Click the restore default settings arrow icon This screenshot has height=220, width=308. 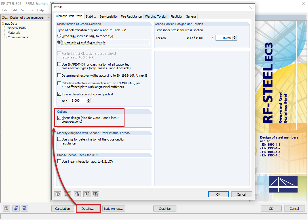[77, 194]
